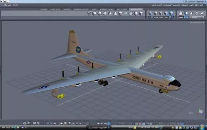Select the icosahedron primitive icon
The height and width of the screenshot is (130, 207).
tap(94, 13)
